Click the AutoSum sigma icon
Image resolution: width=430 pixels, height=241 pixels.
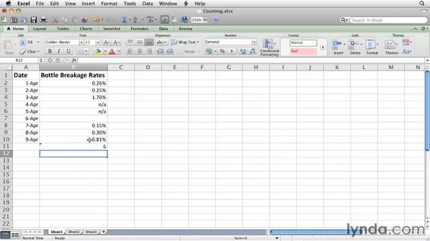(124, 19)
